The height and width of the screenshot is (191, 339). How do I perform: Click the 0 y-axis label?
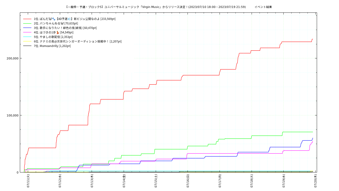(18, 172)
